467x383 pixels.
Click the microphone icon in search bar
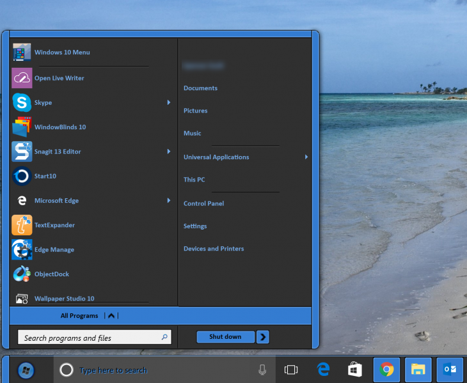point(262,370)
